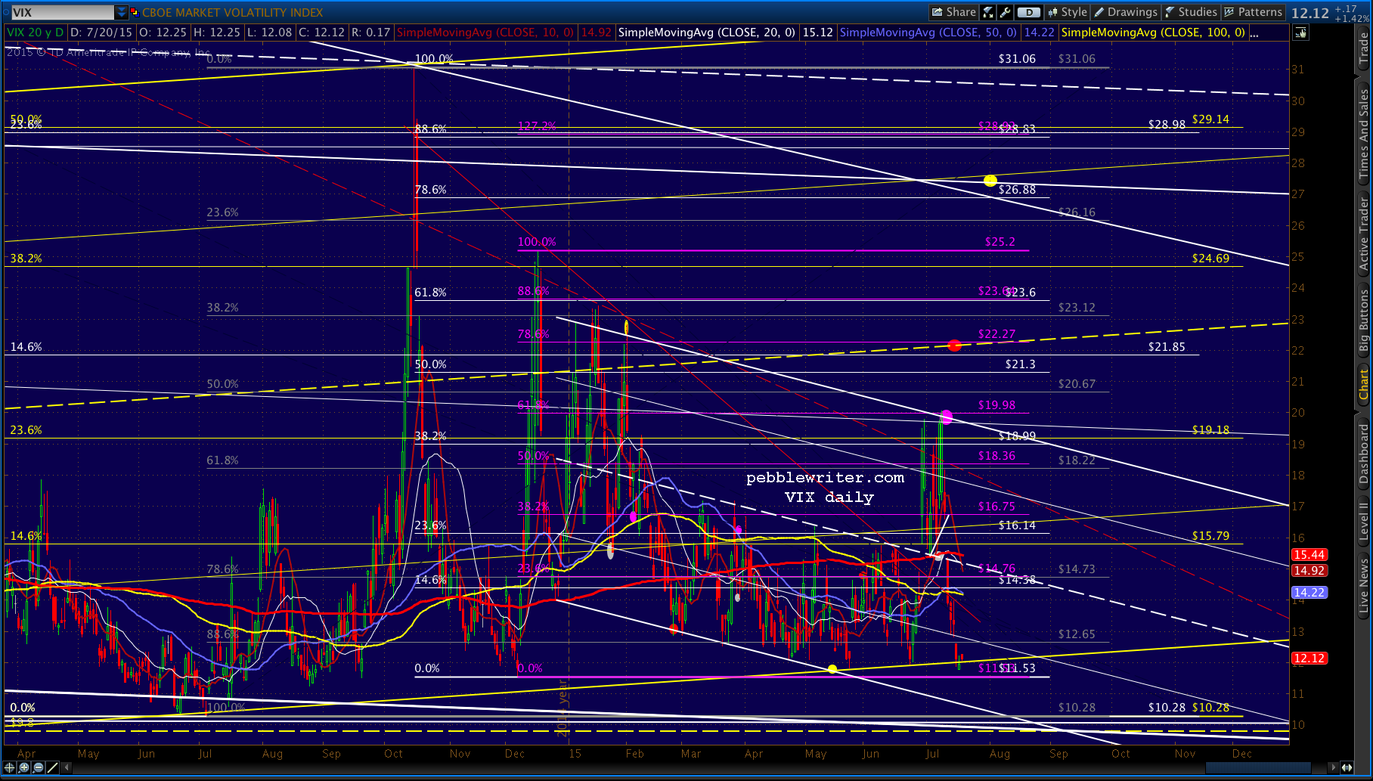Change the D timeframe aggregation button

(x=1028, y=12)
